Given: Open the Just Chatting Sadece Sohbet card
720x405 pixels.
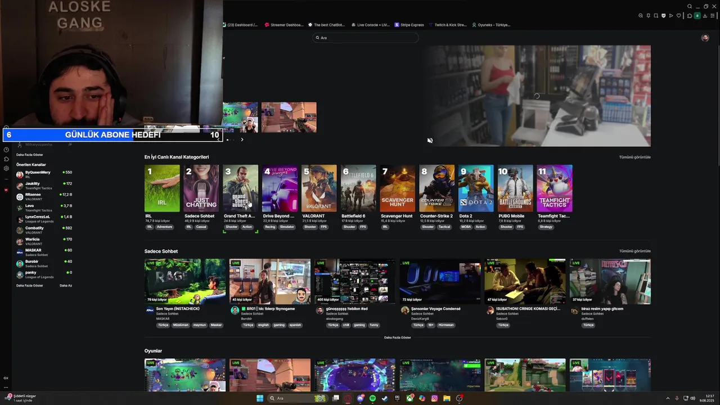Looking at the screenshot, I should [x=201, y=188].
